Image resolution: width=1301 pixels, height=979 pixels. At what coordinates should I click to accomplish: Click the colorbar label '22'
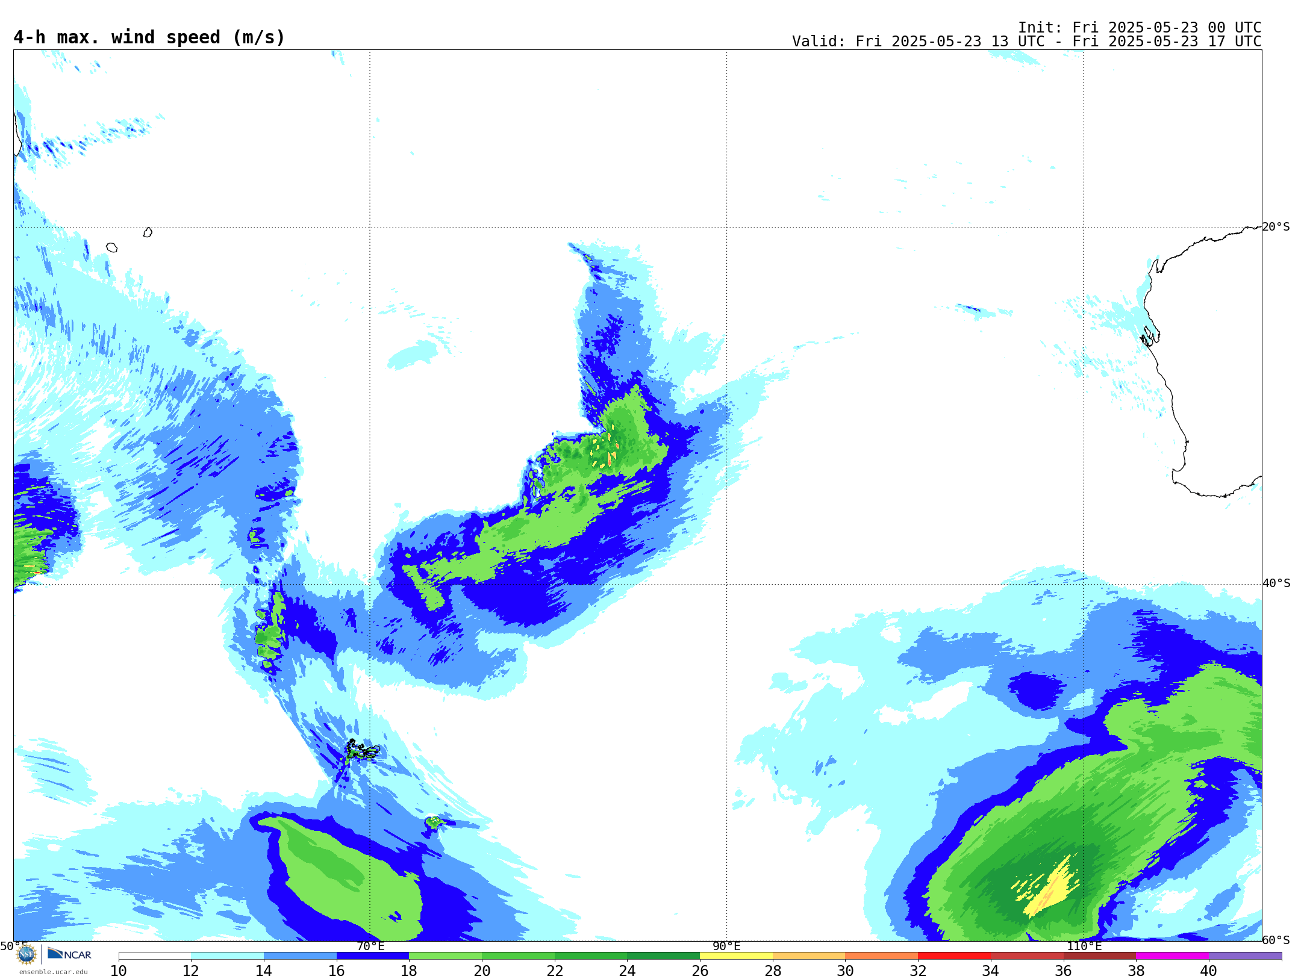point(555,971)
